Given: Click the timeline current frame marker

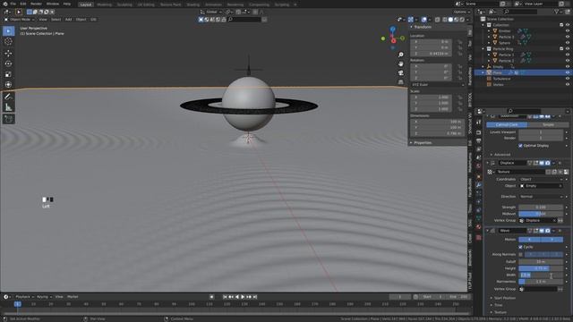Looking at the screenshot, I should [17, 304].
